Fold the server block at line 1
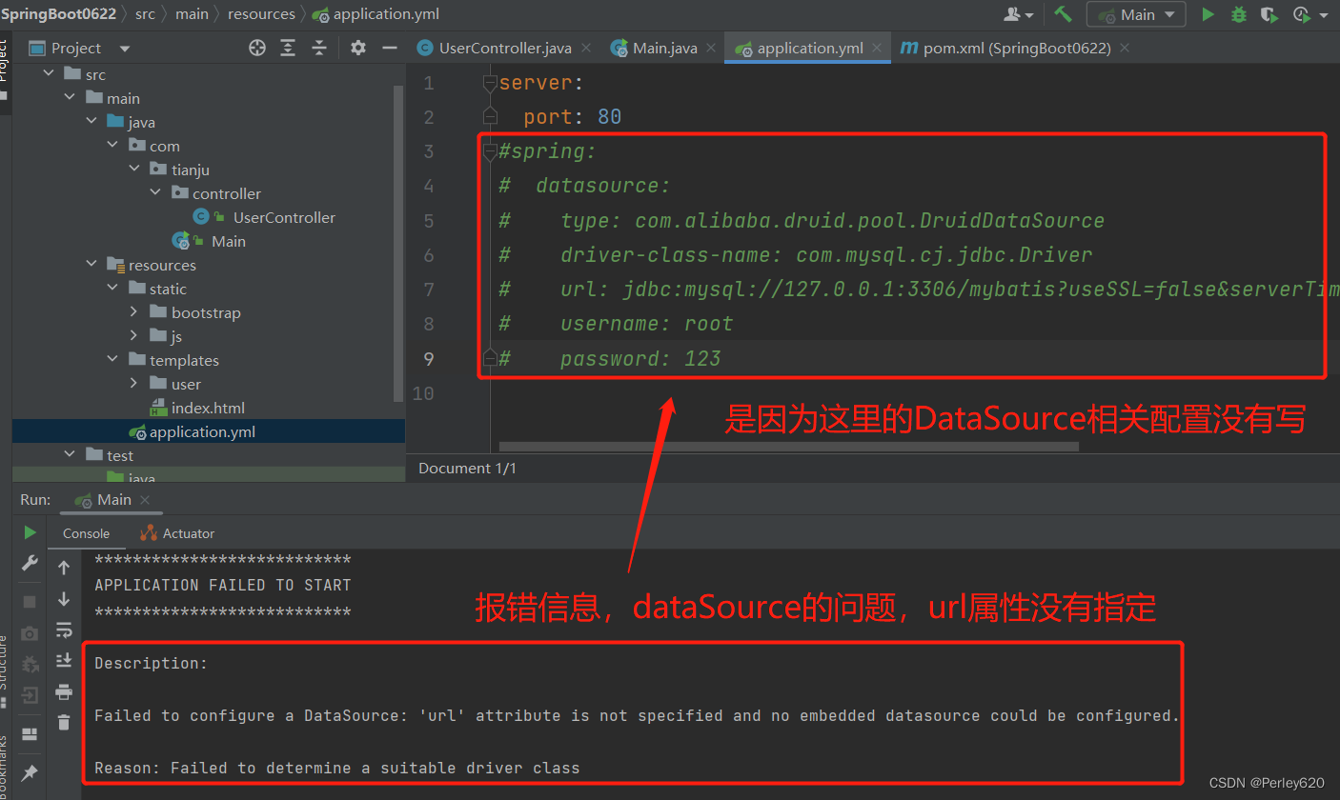The height and width of the screenshot is (800, 1340). [x=490, y=84]
